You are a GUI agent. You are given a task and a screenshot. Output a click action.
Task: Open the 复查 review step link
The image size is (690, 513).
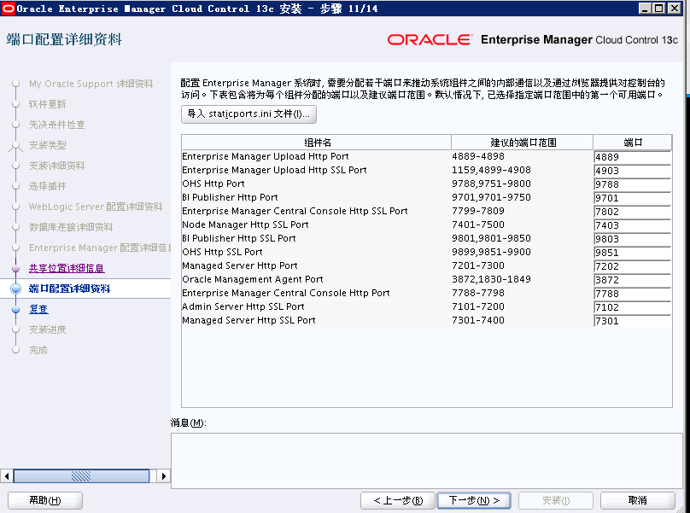[x=38, y=309]
